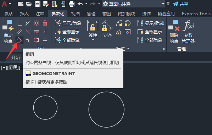
Task: Expand the undo history dropdown arrow
Action: click(86, 4)
